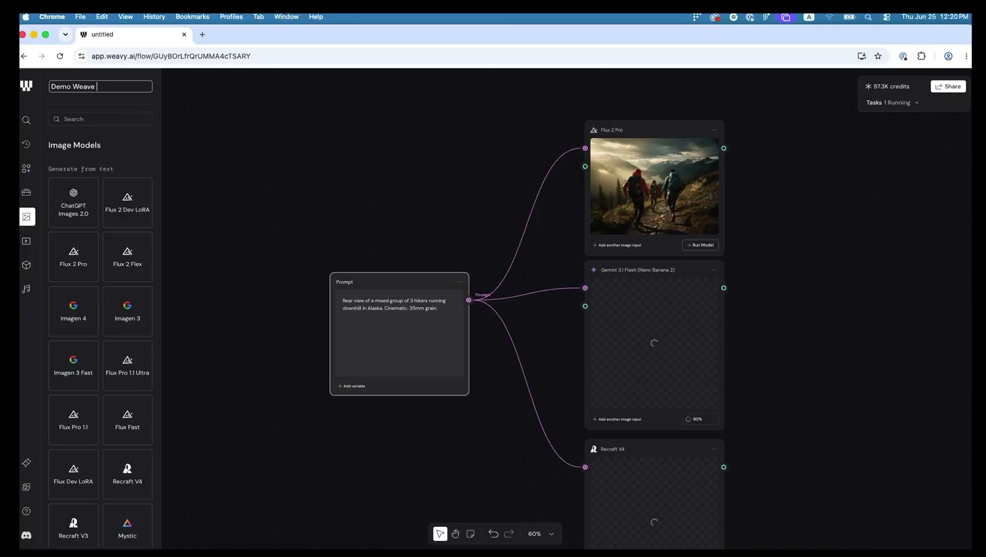The height and width of the screenshot is (557, 986).
Task: Click the model Search field
Action: tap(101, 119)
